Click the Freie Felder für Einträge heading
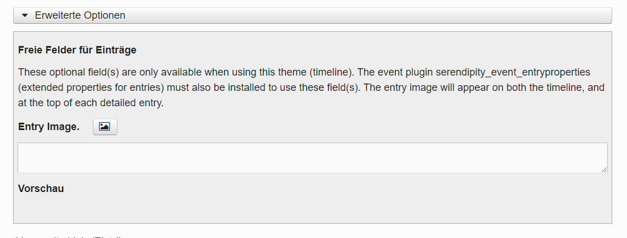Screen dimensions: 627x238 pyautogui.click(x=77, y=50)
